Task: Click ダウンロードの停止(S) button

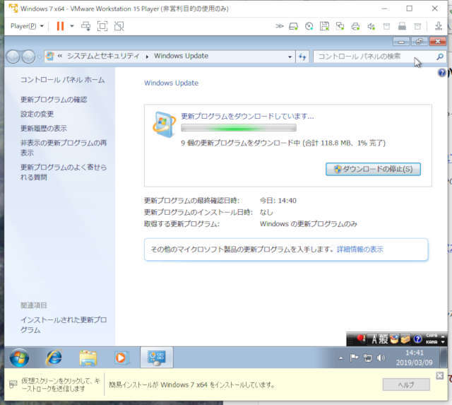Action: tap(373, 169)
